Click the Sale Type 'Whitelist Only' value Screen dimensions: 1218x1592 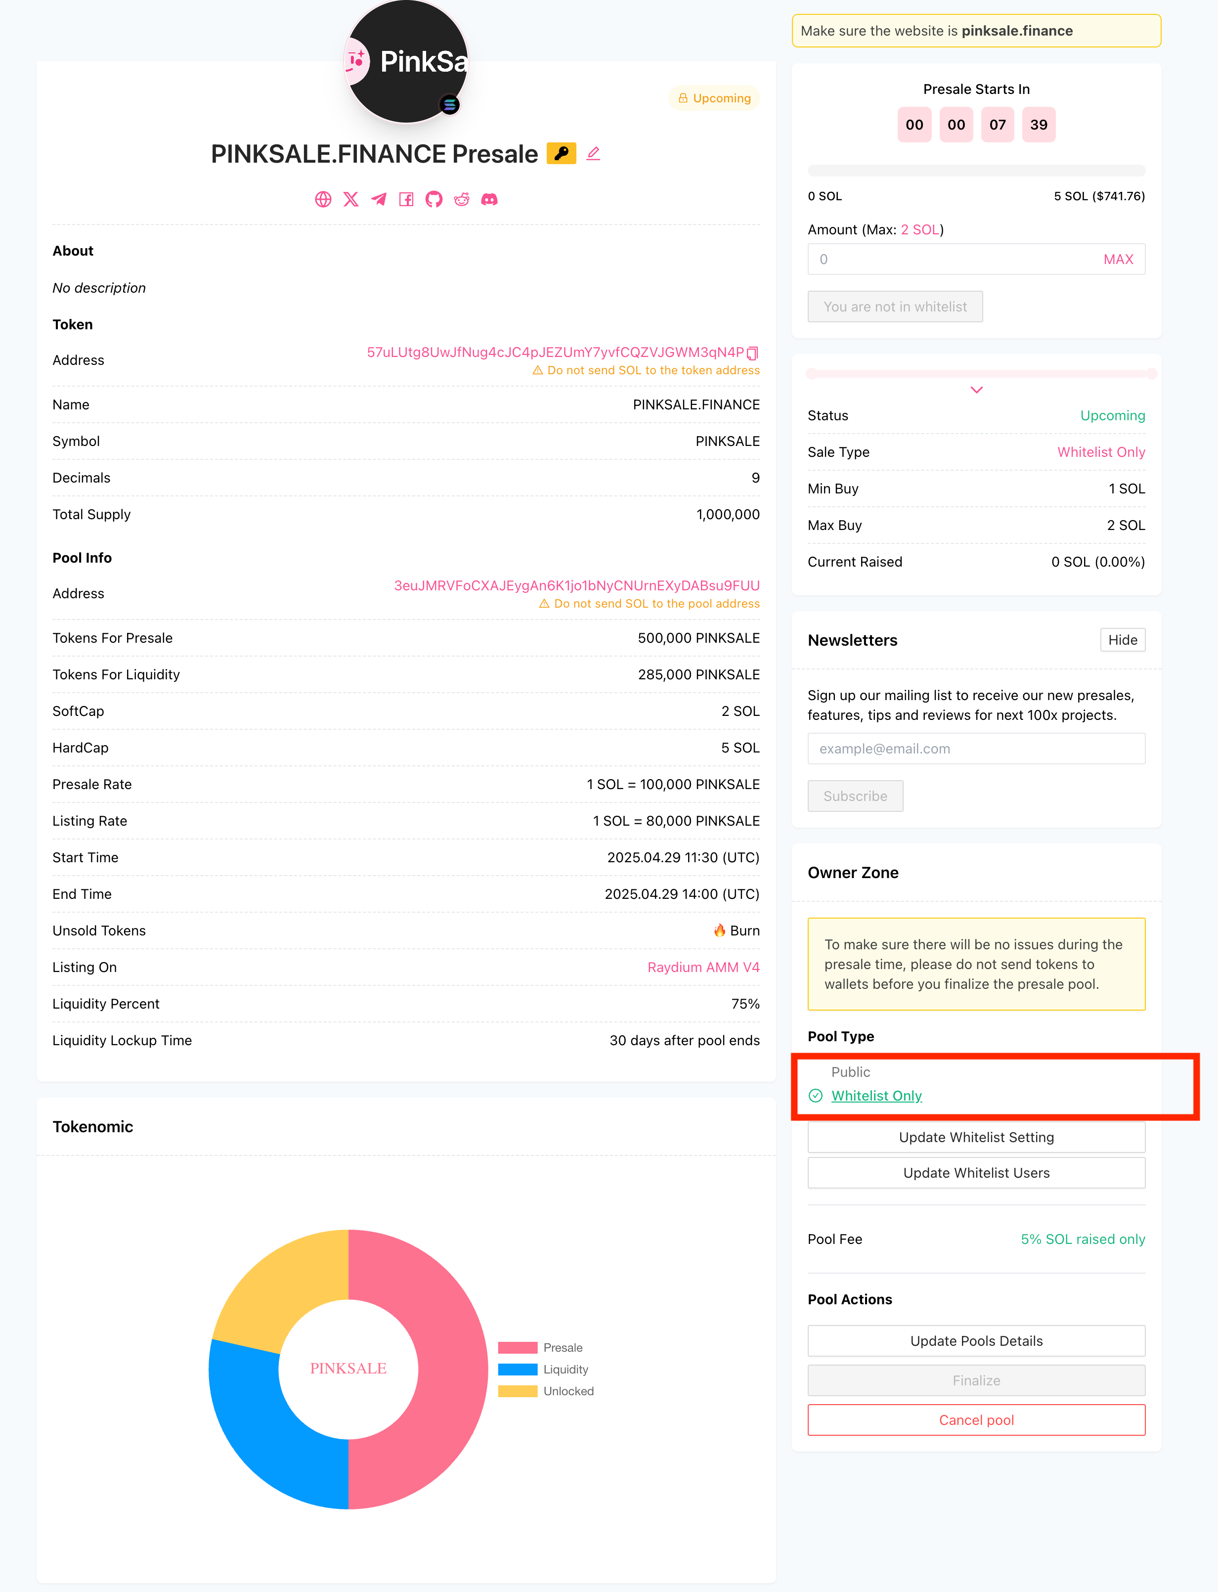[1100, 452]
